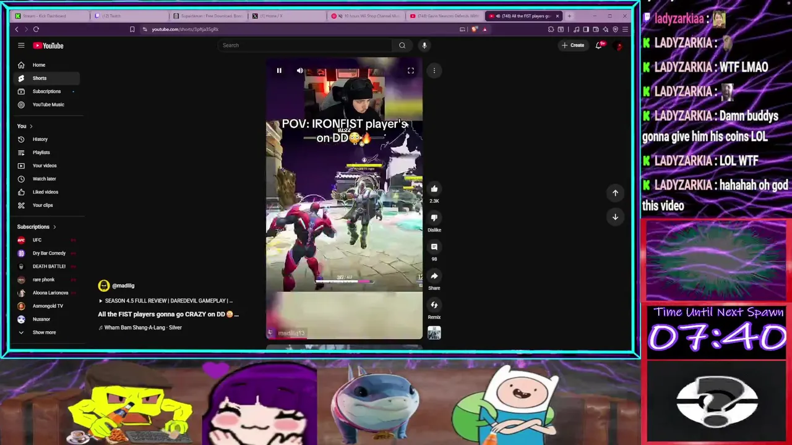Open Watch later list
This screenshot has height=445, width=792.
[x=46, y=179]
